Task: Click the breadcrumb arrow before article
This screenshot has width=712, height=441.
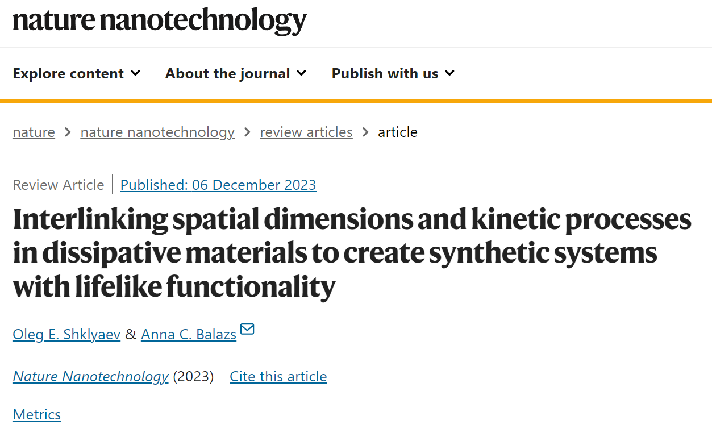Action: click(365, 132)
